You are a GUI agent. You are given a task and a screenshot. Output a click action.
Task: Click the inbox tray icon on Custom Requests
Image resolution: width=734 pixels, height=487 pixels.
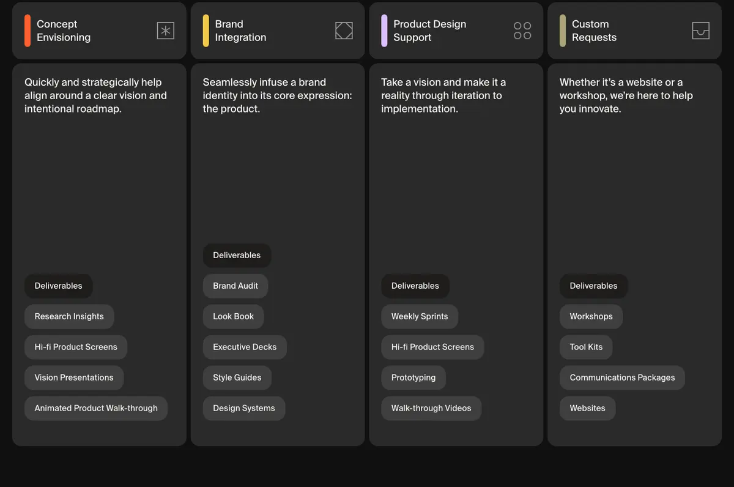coord(701,31)
